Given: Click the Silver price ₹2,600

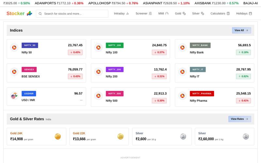Looking at the screenshot, I should 141,139.
